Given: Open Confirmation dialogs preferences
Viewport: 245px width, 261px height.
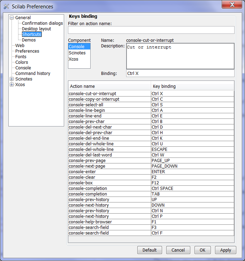Looking at the screenshot, I should click(42, 23).
